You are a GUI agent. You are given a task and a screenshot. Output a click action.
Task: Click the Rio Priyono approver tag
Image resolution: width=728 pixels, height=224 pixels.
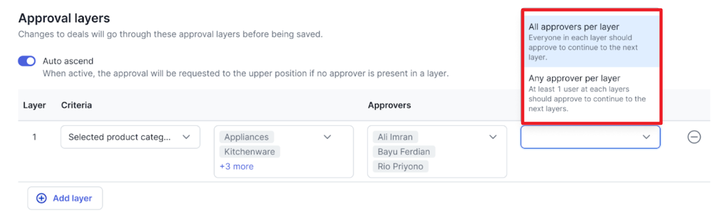pos(400,166)
